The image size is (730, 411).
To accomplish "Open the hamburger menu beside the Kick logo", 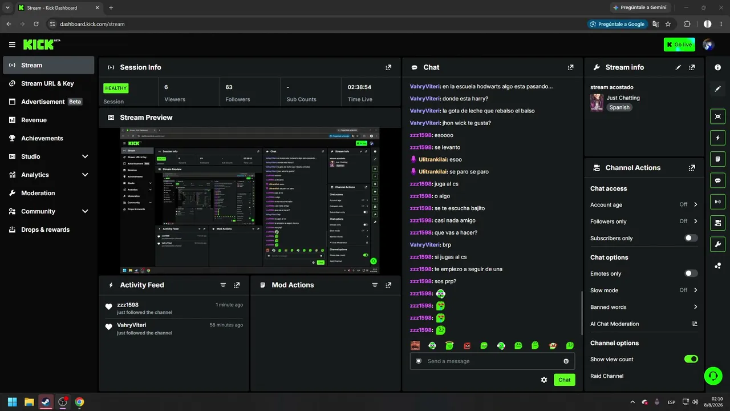I will point(12,45).
